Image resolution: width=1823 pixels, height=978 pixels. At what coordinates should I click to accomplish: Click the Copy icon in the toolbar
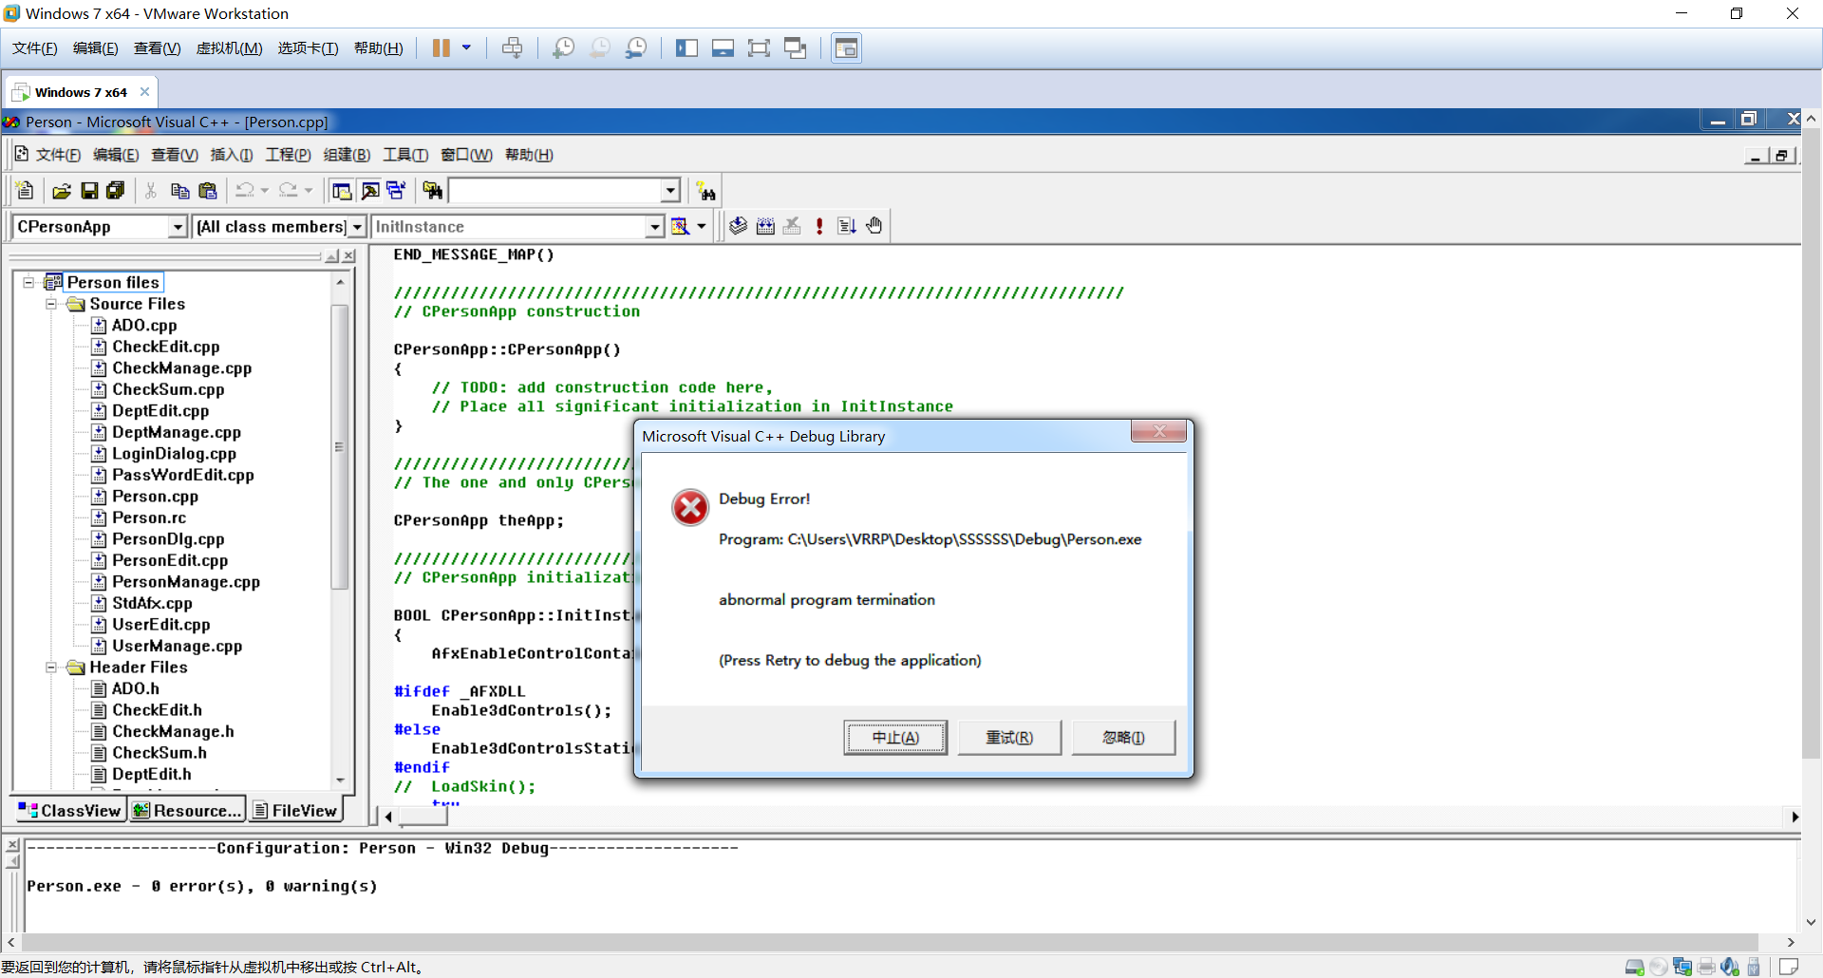coord(179,191)
